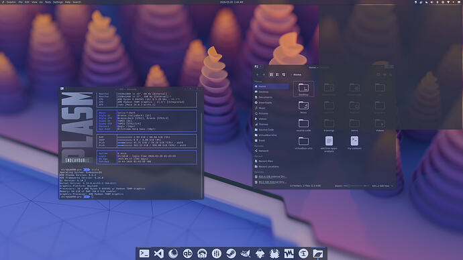Open the sigma circle app in dock
Image resolution: width=463 pixels, height=260 pixels.
[303, 253]
